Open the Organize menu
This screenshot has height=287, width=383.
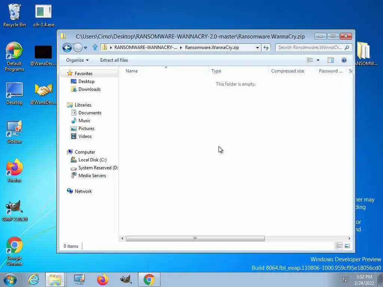tap(77, 60)
